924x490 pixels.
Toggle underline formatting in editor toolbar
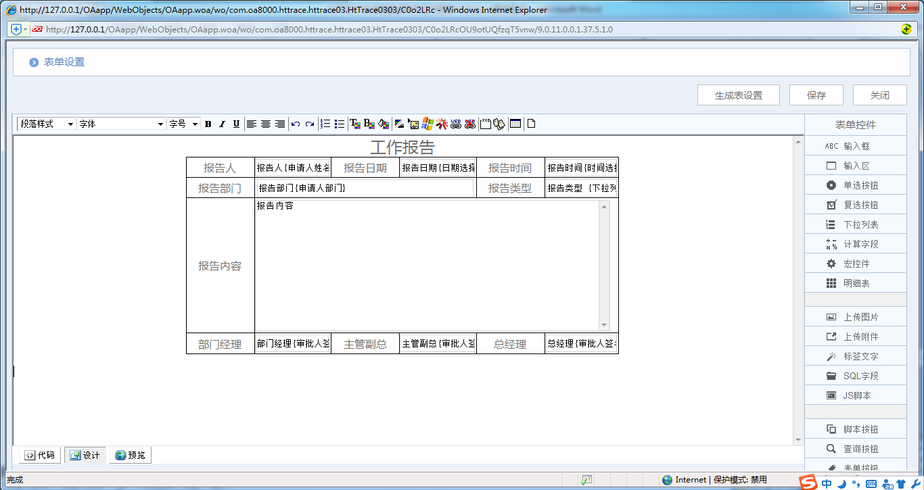coord(236,124)
